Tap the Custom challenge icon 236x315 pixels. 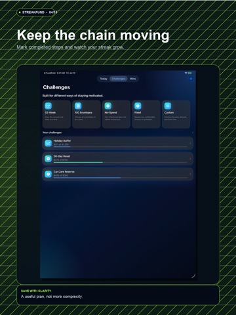click(168, 106)
